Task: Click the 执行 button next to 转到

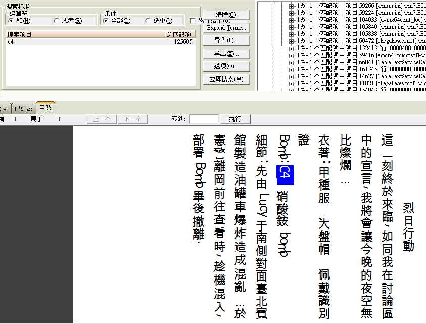Action: pos(235,119)
